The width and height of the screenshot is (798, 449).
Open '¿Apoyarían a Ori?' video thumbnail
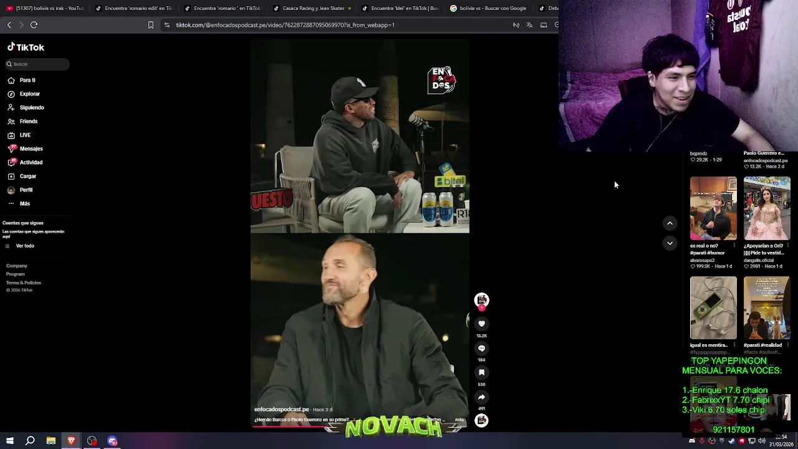click(x=767, y=208)
